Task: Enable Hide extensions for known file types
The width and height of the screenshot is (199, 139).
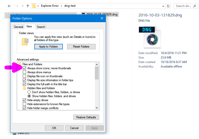Action: click(24, 104)
